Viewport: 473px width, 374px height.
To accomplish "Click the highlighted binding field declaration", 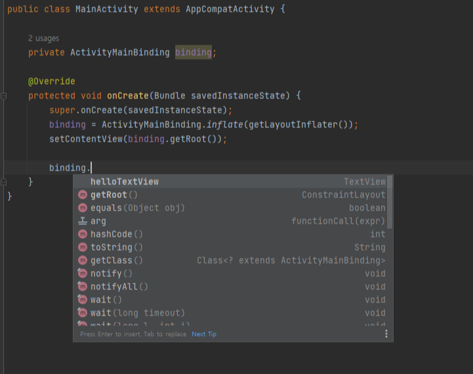I will (194, 52).
